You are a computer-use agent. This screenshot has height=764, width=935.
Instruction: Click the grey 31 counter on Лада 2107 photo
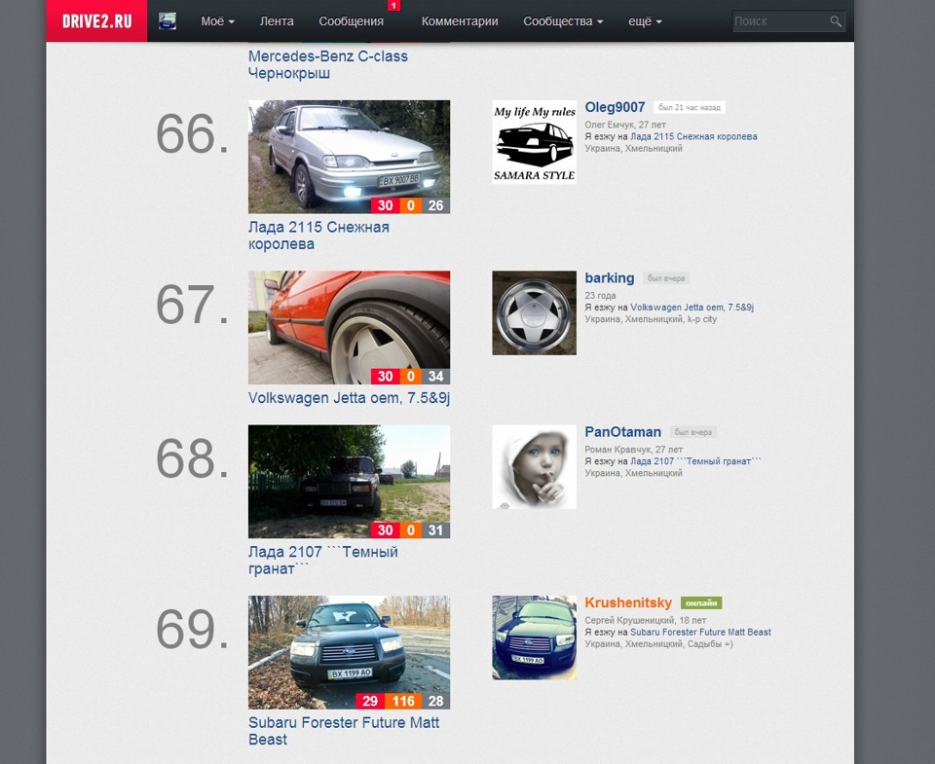pyautogui.click(x=436, y=530)
